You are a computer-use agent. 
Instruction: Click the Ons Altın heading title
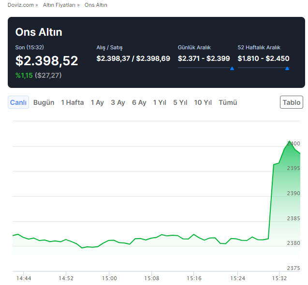(39, 32)
